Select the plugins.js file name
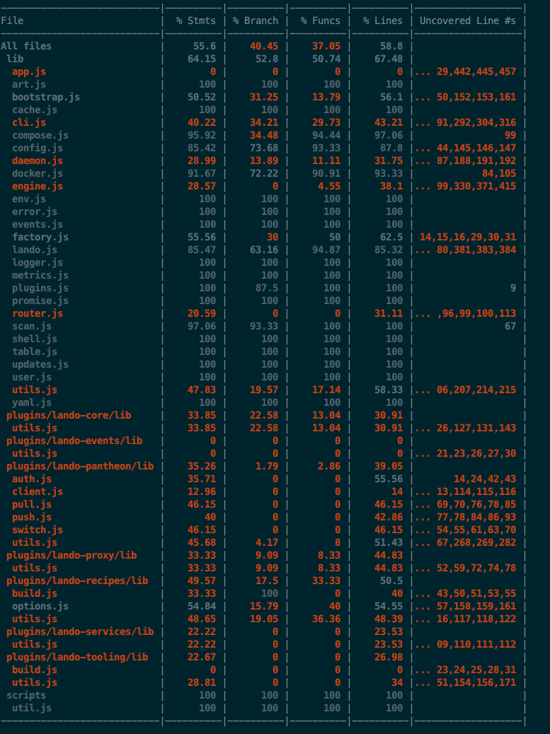This screenshot has width=550, height=734. point(40,288)
